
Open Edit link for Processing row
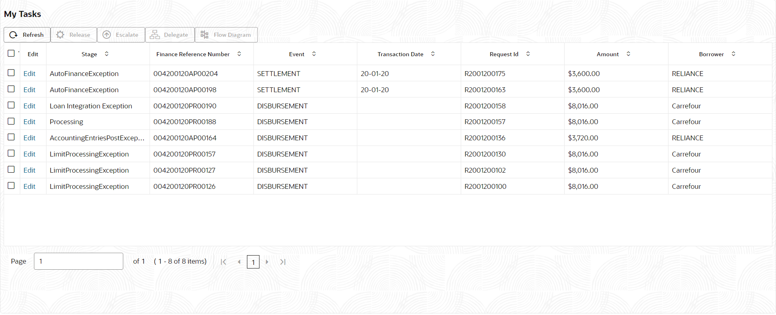click(x=29, y=122)
